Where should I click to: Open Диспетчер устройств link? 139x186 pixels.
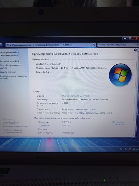click(9, 61)
